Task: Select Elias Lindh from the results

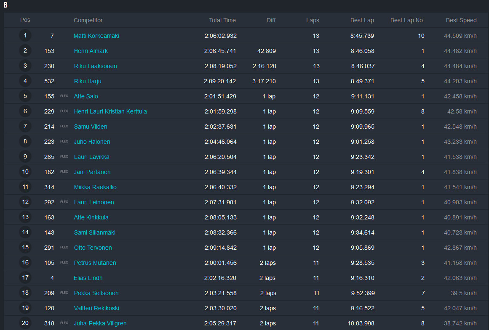Action: point(88,278)
